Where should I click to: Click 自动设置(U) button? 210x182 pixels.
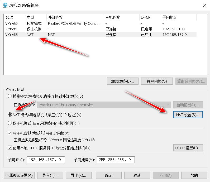(x=188, y=105)
